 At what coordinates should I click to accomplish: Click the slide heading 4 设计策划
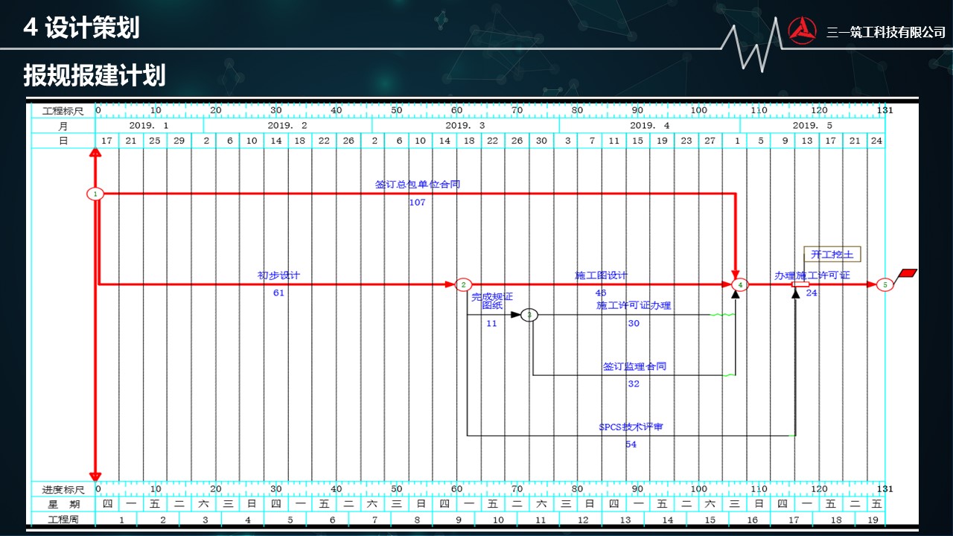point(82,28)
